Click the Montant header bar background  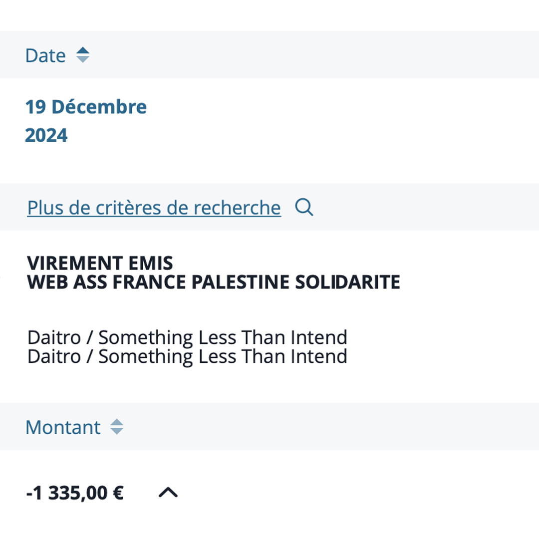(269, 427)
